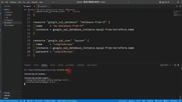Select the TERMINAL panel tab

tap(44, 65)
